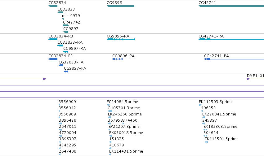Select the CG42741 gene feature bar
The width and height of the screenshot is (264, 156).
tap(231, 6)
